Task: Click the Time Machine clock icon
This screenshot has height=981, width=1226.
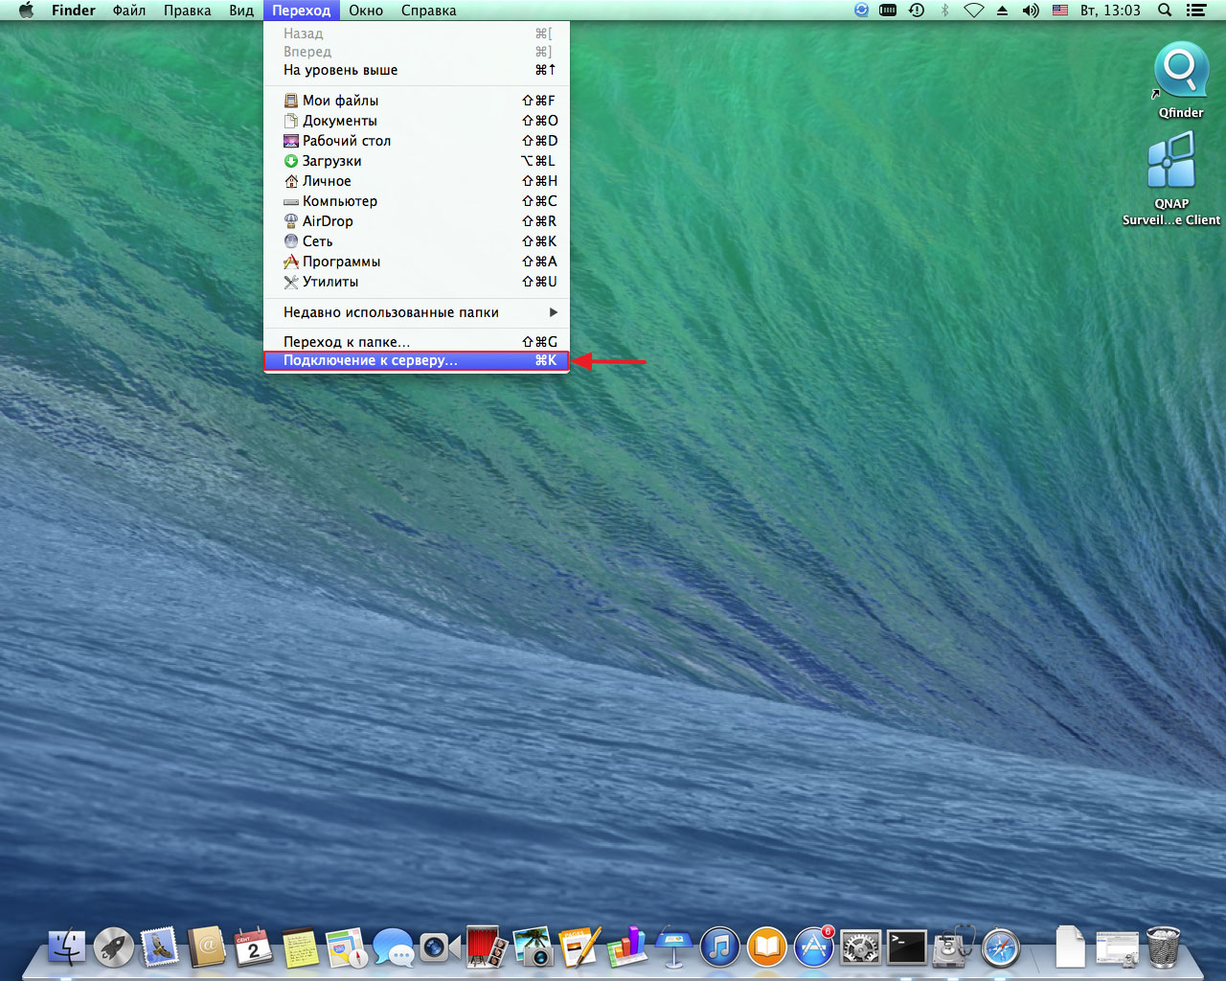Action: [917, 10]
